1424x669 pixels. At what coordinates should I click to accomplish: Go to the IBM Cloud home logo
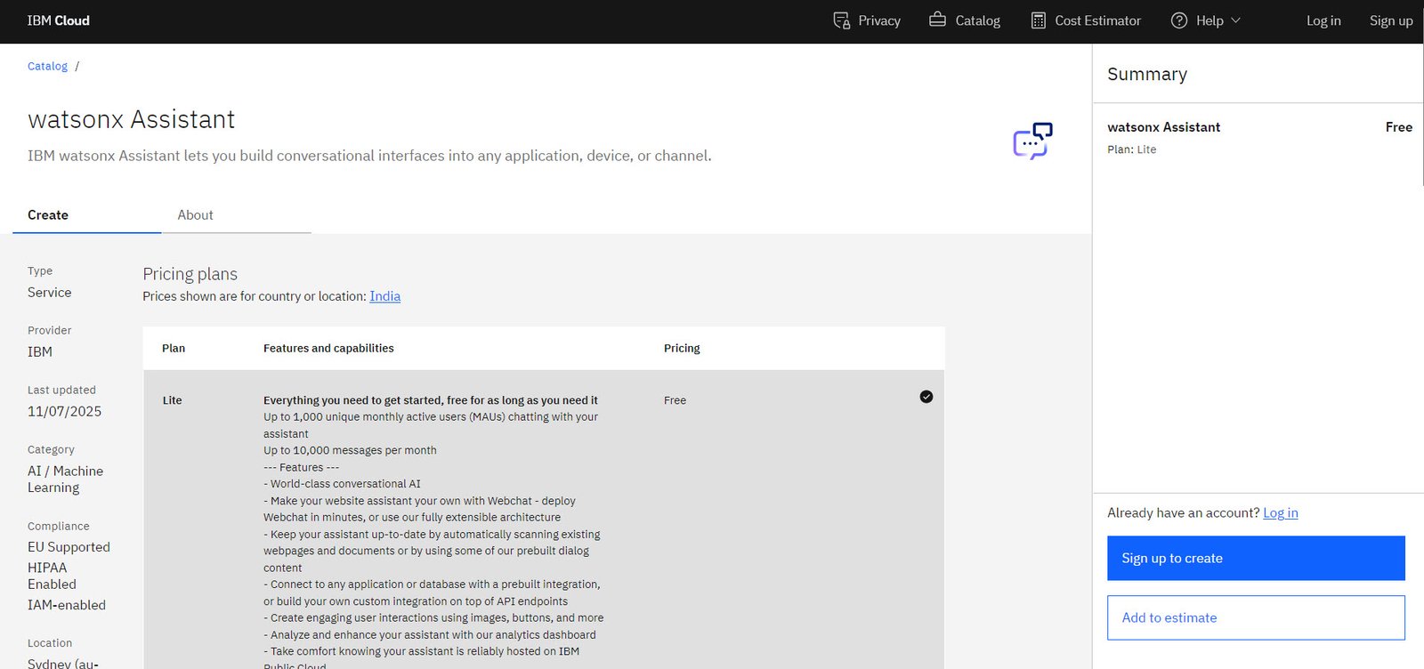click(59, 20)
